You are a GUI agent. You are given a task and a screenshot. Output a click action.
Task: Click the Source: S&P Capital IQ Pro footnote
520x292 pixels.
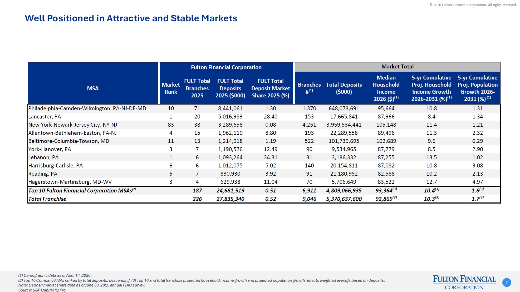pos(42,290)
